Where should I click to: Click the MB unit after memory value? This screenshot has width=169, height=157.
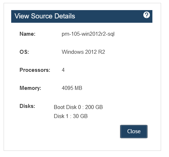pyautogui.click(x=78, y=88)
